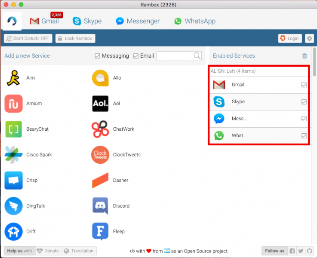Screen dimensions: 317x258
Task: Click the 'Discord' service name
Action: tap(121, 206)
